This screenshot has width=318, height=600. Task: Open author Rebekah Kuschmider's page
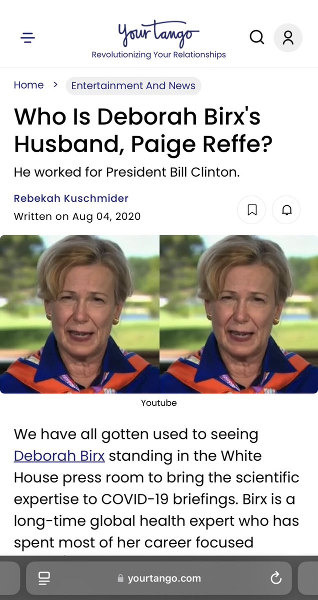[x=71, y=198]
